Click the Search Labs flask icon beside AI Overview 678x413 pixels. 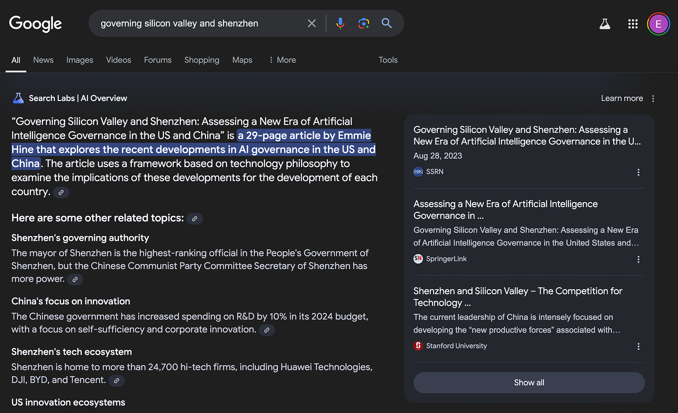click(18, 98)
